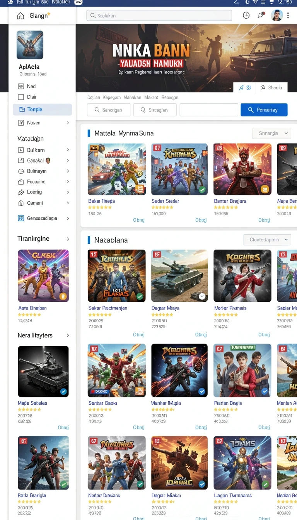Click the Naven sidebar icon
Screen dimensions: 297x520
[x=21, y=123]
